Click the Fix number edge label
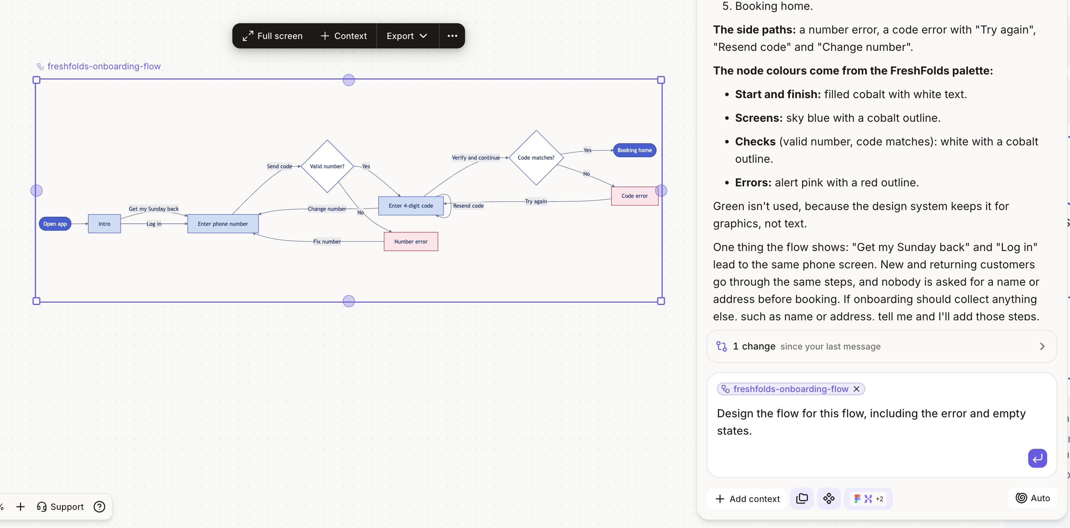Viewport: 1070px width, 528px height. (x=327, y=242)
